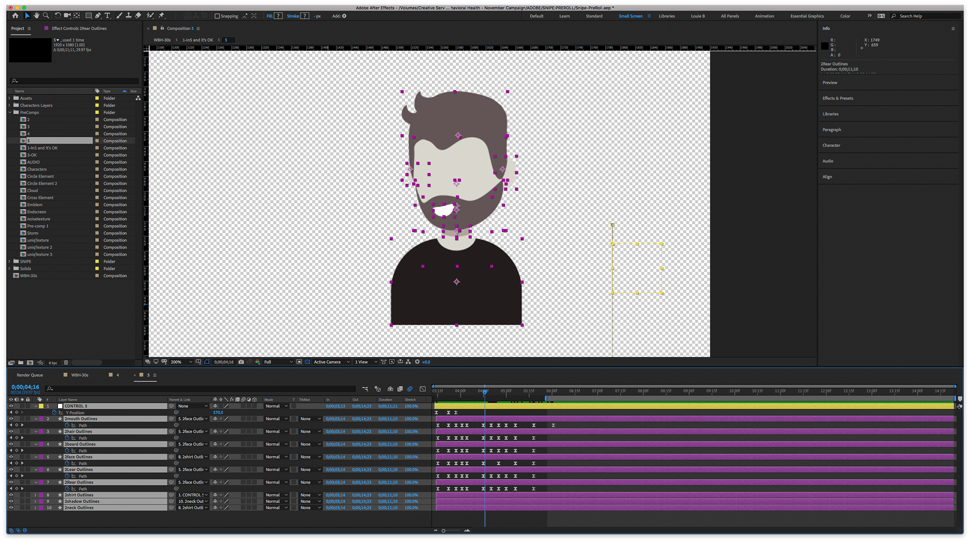
Task: Open the Character panel on the right
Action: pos(832,145)
